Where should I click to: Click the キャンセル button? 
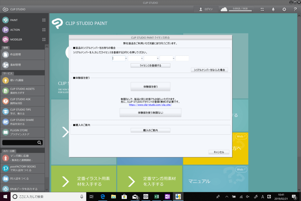click(219, 152)
